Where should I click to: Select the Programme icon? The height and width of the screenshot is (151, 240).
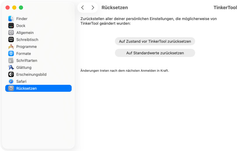click(x=11, y=46)
